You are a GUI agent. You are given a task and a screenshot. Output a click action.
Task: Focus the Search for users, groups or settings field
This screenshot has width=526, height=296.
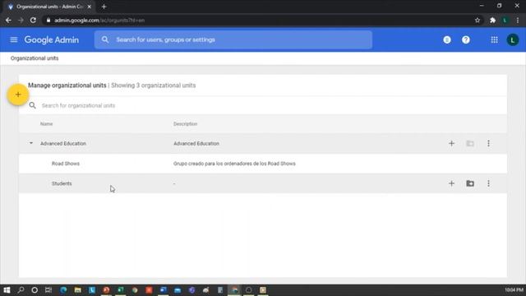point(233,39)
